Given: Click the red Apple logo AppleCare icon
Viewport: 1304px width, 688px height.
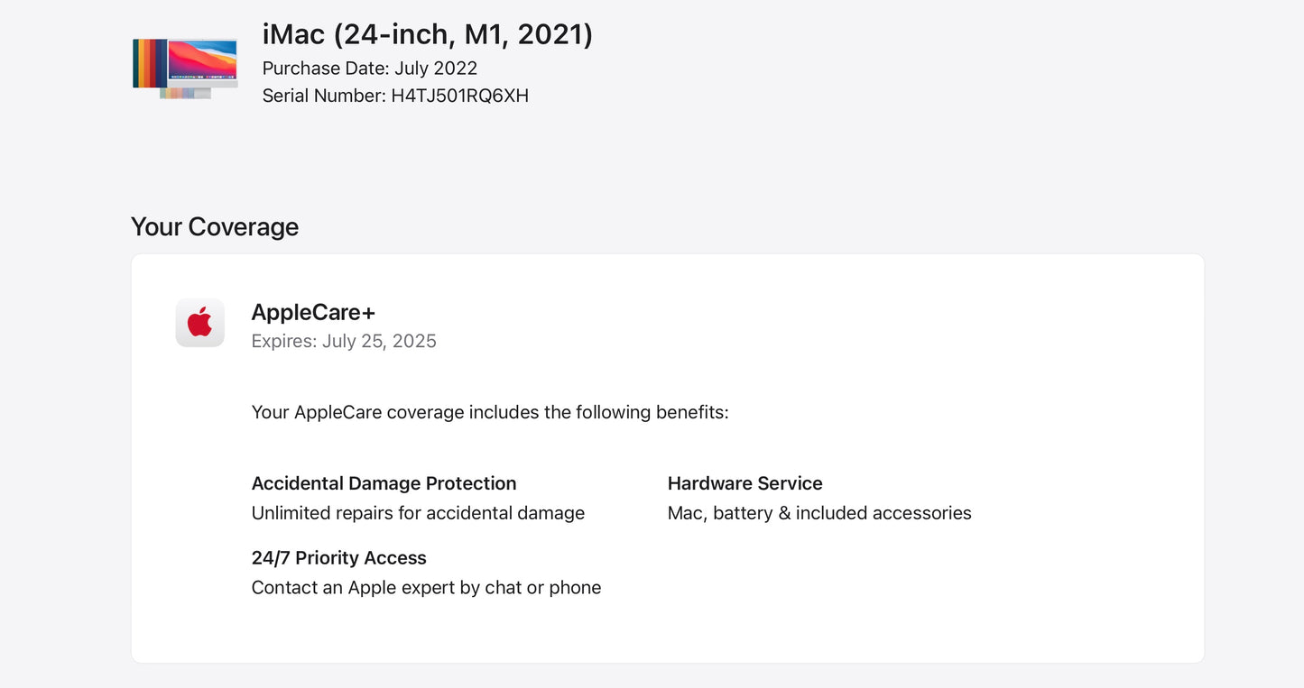Looking at the screenshot, I should pyautogui.click(x=199, y=322).
